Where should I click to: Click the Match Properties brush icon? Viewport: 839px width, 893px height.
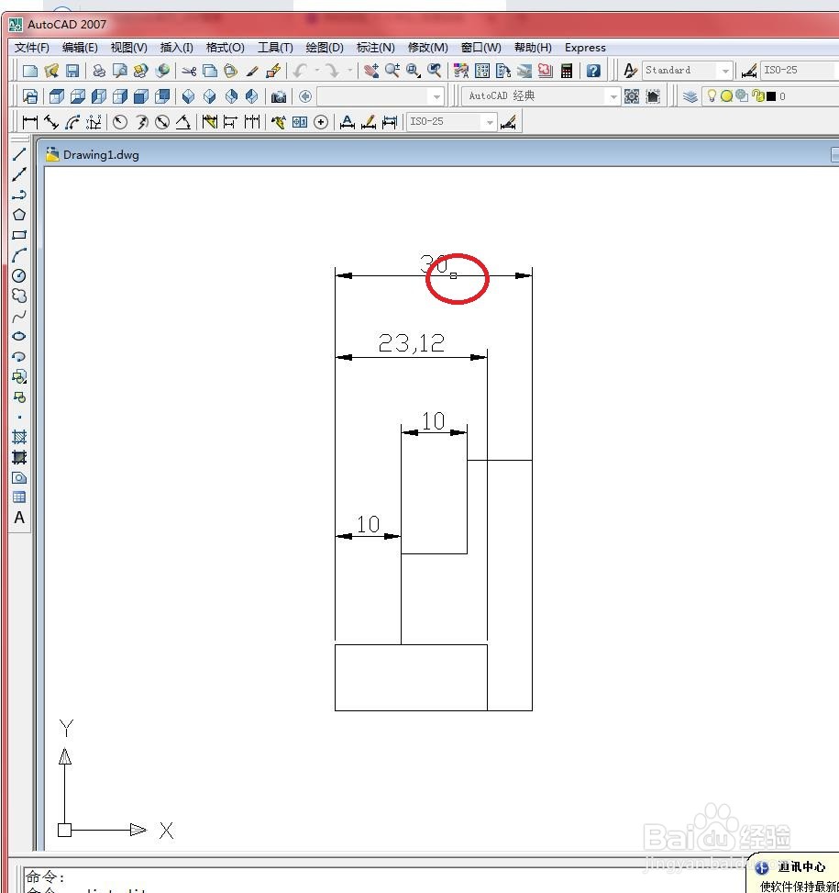pos(252,71)
